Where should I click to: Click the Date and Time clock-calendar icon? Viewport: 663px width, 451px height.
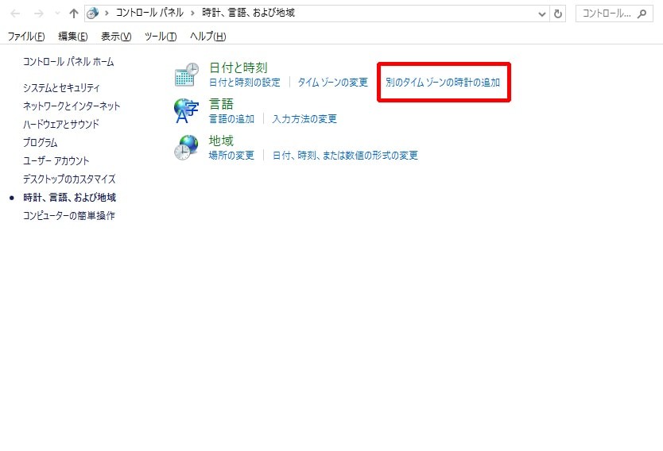pos(187,75)
